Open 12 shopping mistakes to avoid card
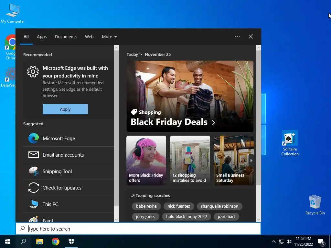 (190, 160)
